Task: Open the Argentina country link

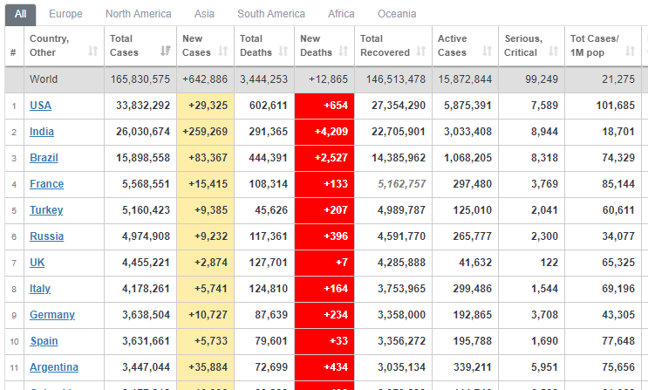Action: coord(54,367)
